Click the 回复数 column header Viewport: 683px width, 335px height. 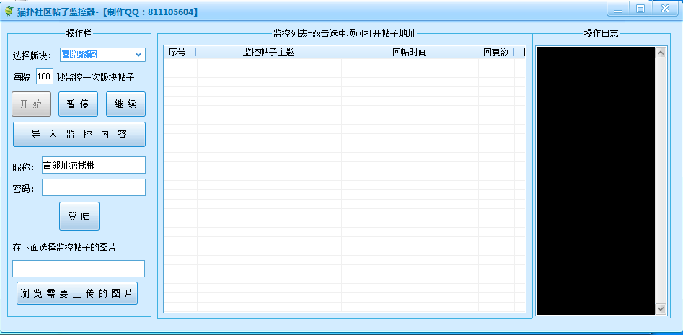coord(495,52)
